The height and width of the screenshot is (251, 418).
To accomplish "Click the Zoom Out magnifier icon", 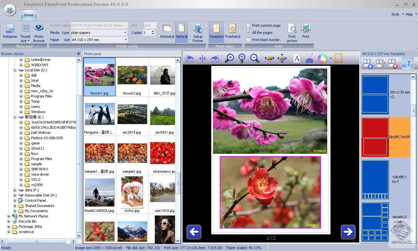I will pyautogui.click(x=255, y=58).
